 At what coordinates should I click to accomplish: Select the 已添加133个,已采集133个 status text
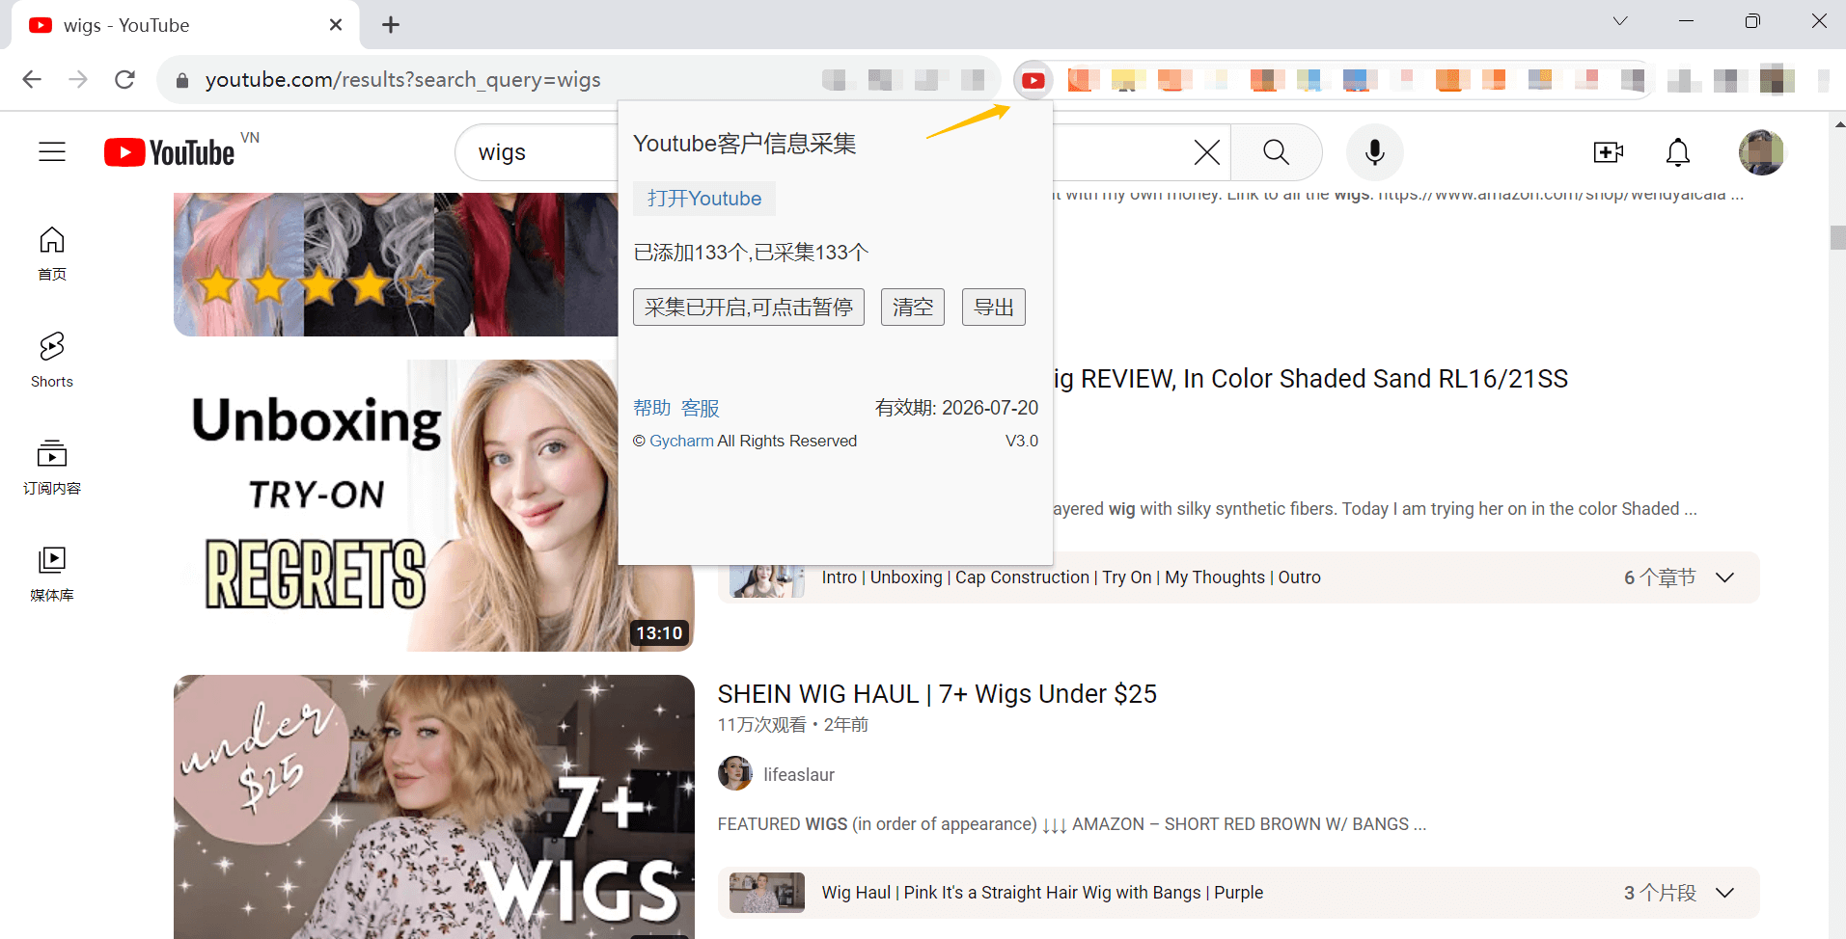tap(751, 253)
